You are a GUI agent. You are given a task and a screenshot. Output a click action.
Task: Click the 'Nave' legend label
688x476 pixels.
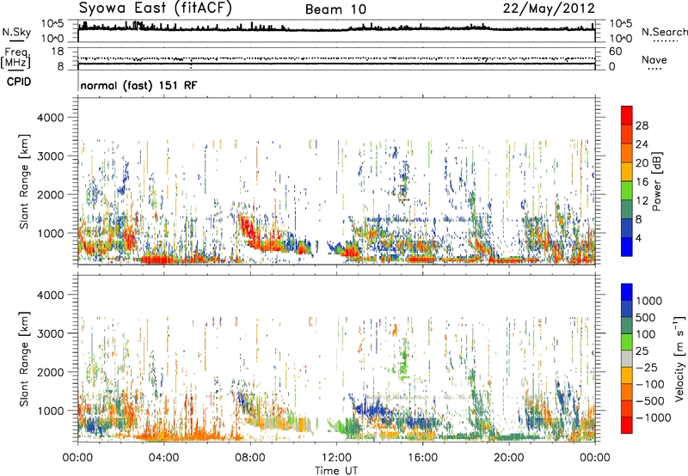[654, 60]
